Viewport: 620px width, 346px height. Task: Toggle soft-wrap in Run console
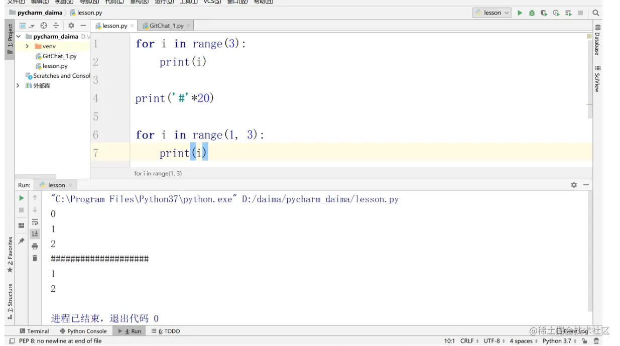tap(35, 222)
